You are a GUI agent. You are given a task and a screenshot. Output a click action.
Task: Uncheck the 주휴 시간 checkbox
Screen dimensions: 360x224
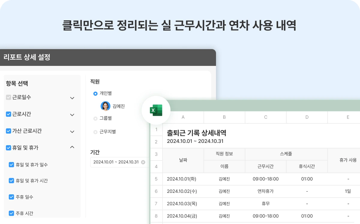click(x=11, y=213)
